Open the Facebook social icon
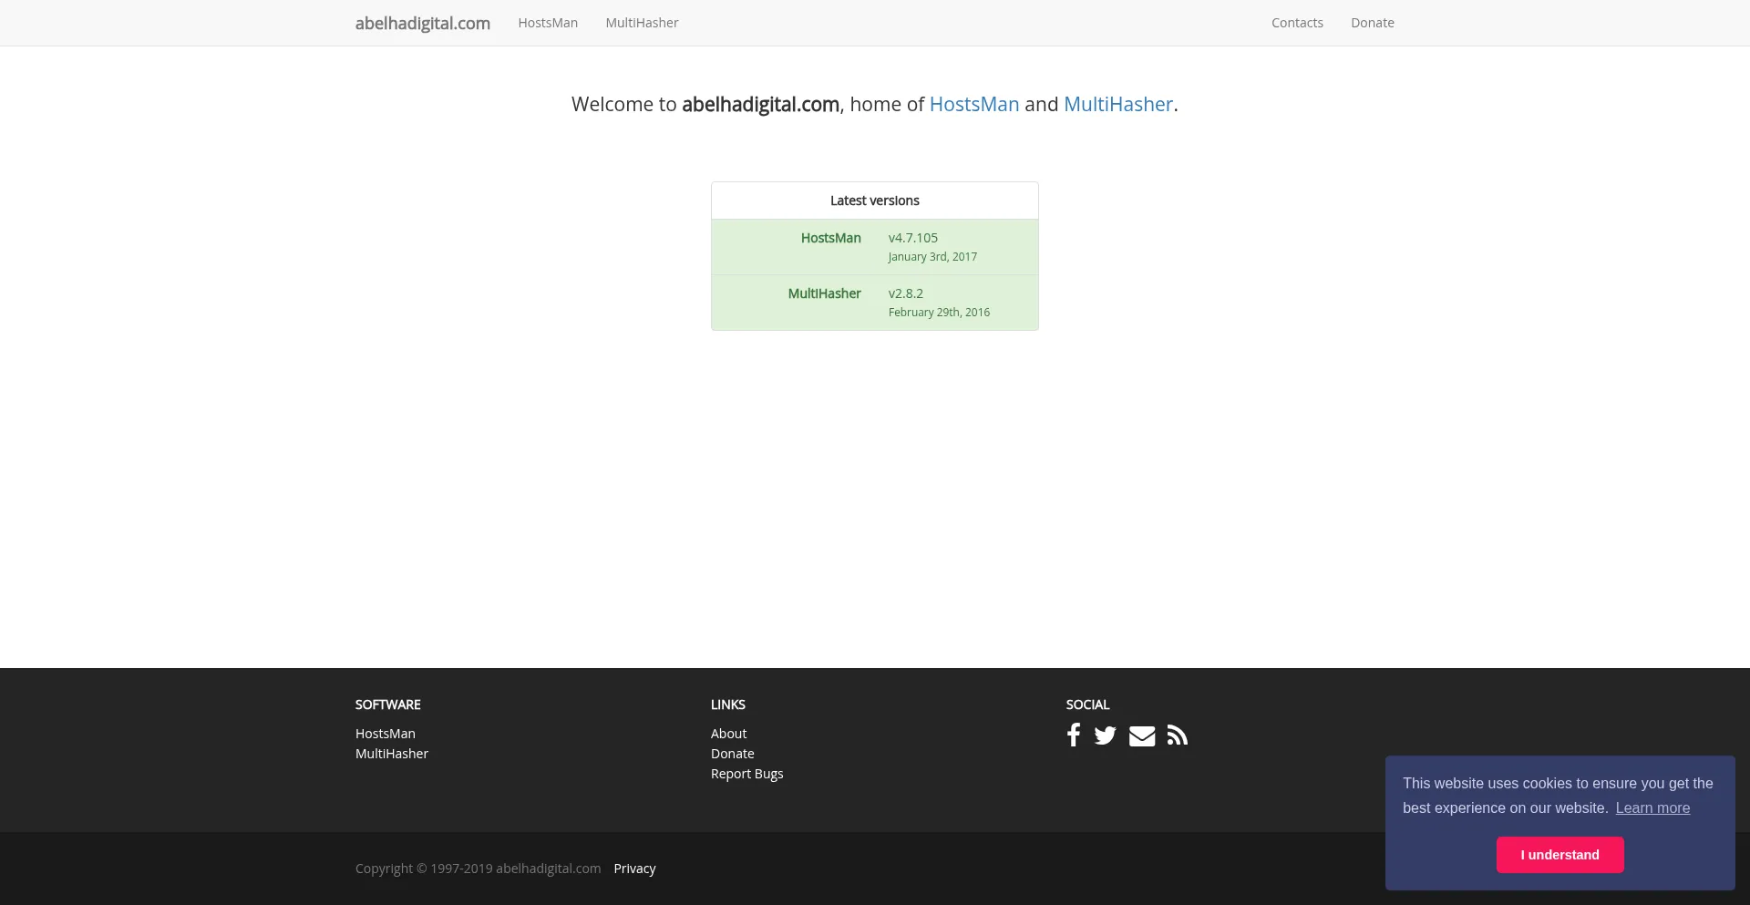The image size is (1750, 905). (x=1074, y=735)
